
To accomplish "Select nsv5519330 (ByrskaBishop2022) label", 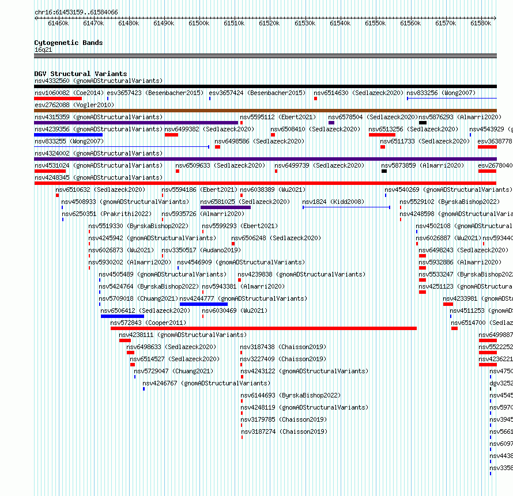I will coord(138,226).
